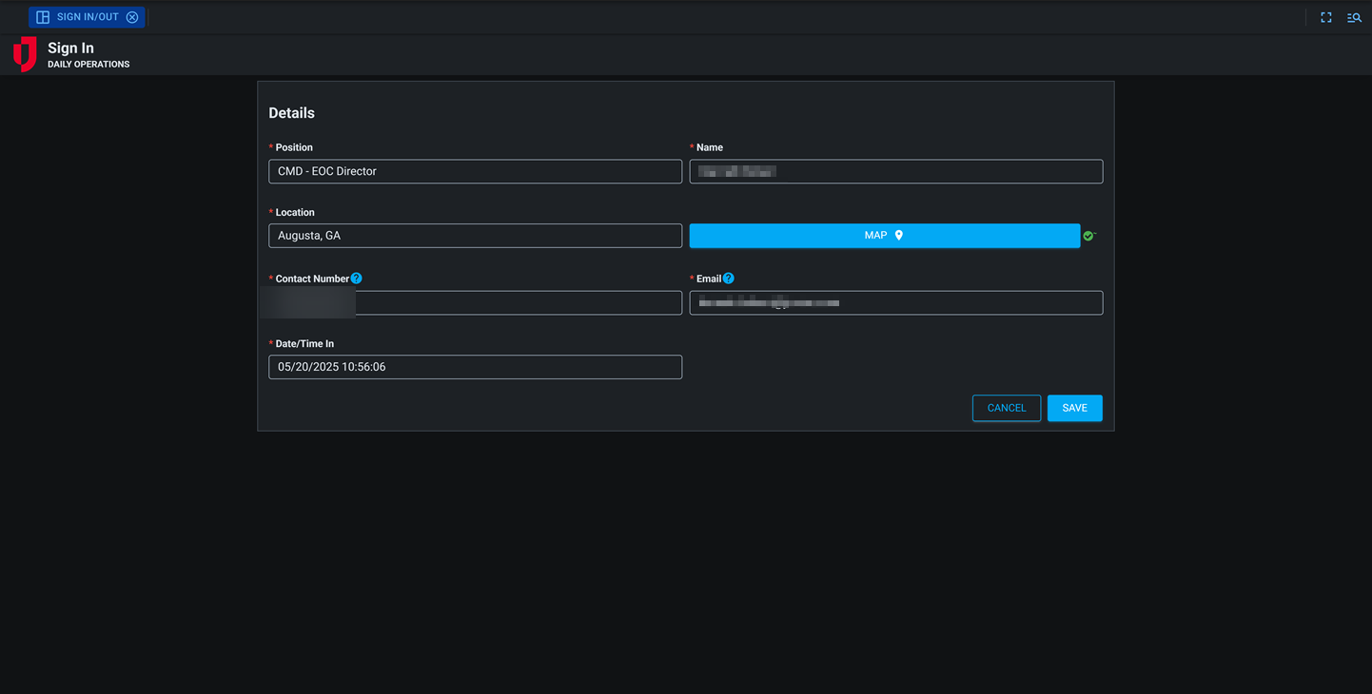
Task: Open the Contact Number help icon
Action: (x=356, y=278)
